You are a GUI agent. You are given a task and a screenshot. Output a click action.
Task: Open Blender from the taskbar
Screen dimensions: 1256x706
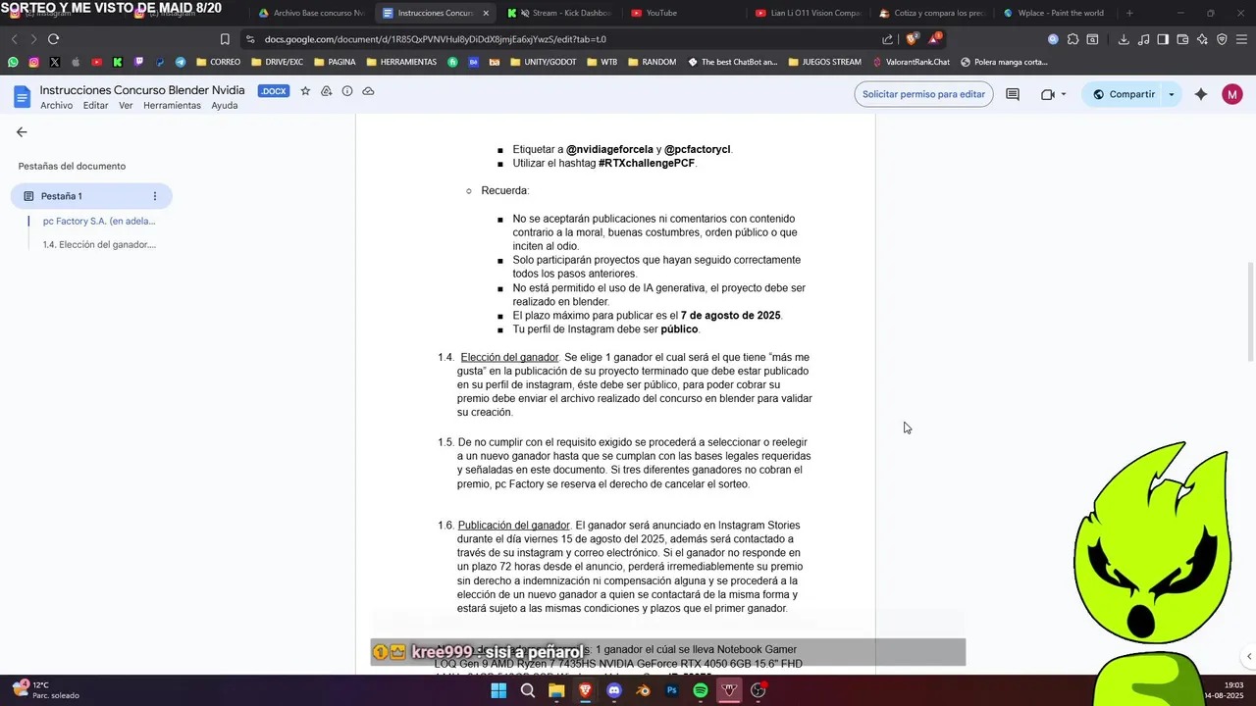[x=643, y=690]
